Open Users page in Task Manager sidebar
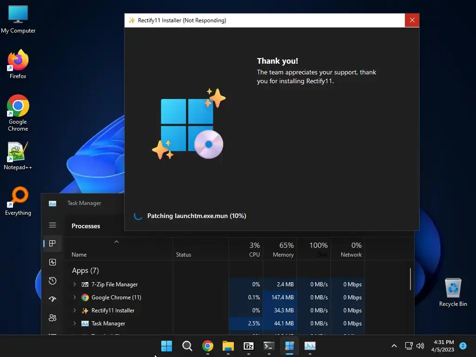476x357 pixels. click(53, 317)
